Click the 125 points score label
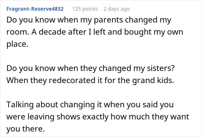This screenshot has height=137, width=202. (85, 9)
